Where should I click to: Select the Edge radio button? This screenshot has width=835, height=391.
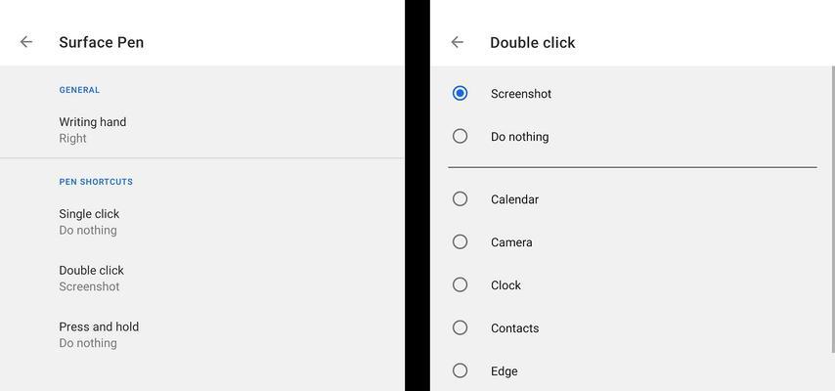pyautogui.click(x=461, y=370)
